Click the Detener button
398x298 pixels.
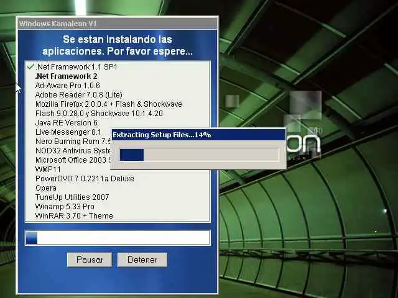(142, 260)
